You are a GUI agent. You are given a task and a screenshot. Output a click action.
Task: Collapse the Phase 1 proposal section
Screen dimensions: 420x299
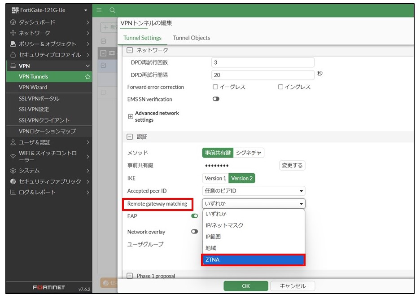[x=130, y=276]
